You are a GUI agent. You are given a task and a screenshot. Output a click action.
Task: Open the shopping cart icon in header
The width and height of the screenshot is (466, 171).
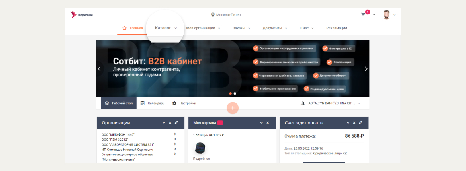(363, 14)
